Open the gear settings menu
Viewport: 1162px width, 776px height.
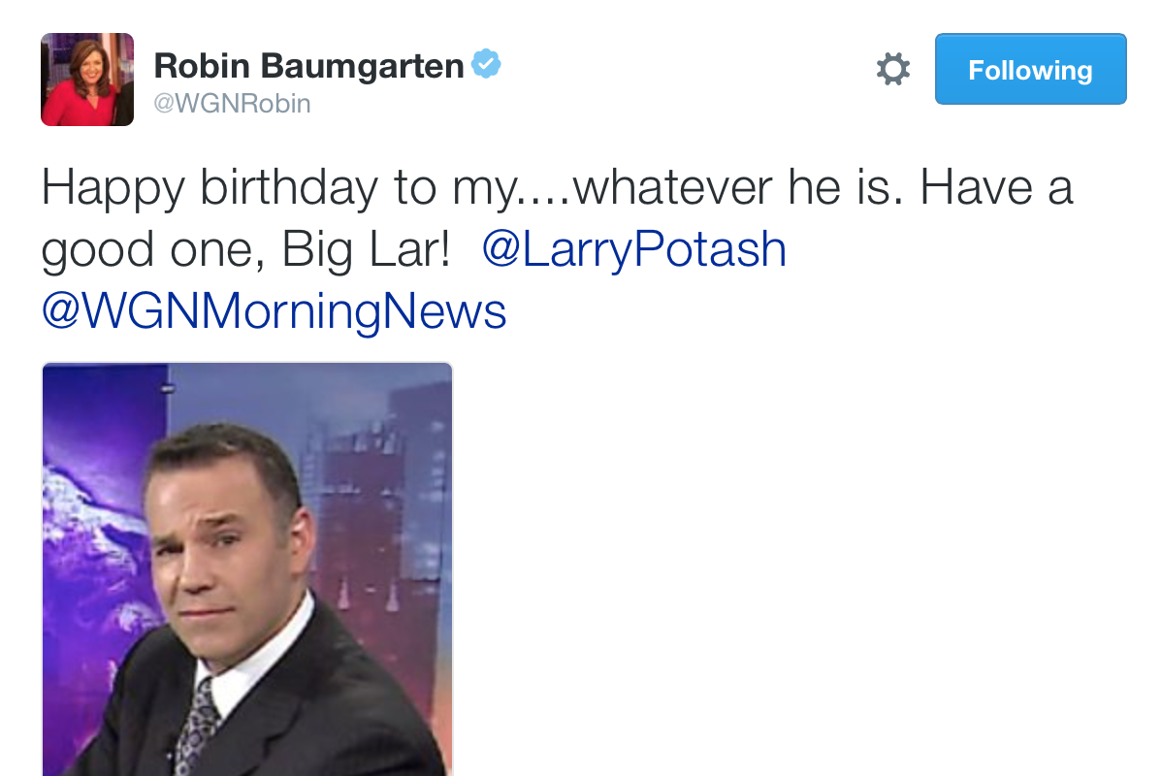click(892, 69)
